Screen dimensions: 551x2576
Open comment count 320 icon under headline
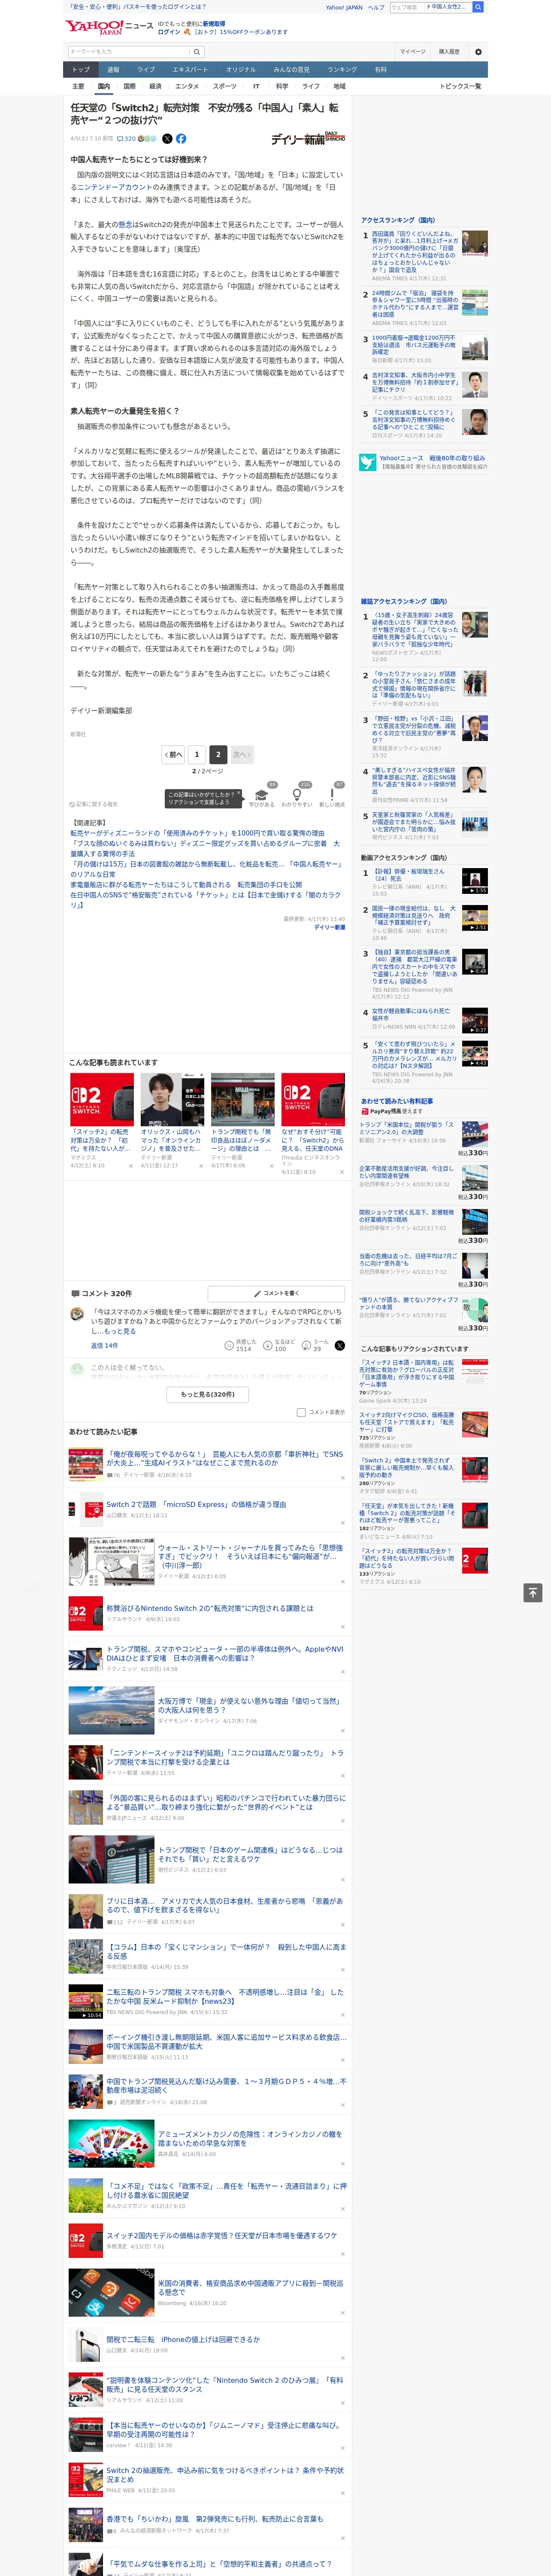[x=126, y=139]
